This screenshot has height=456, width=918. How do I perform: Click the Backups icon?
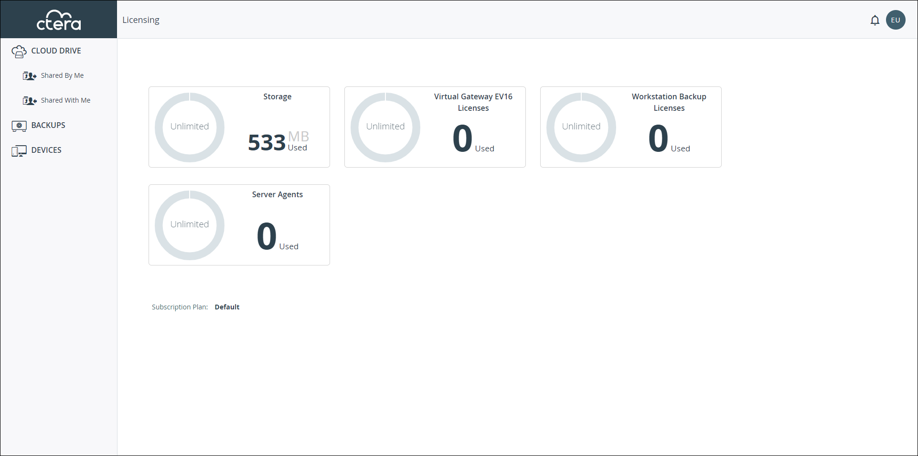19,126
